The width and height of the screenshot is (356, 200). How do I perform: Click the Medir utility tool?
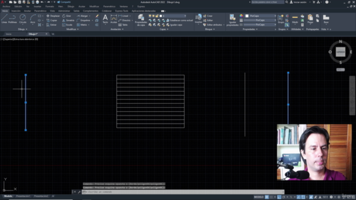pyautogui.click(x=295, y=19)
